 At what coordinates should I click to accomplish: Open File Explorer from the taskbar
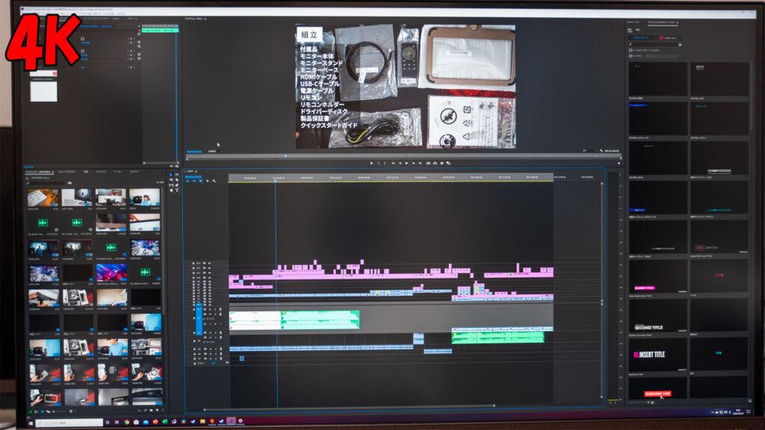[202, 422]
